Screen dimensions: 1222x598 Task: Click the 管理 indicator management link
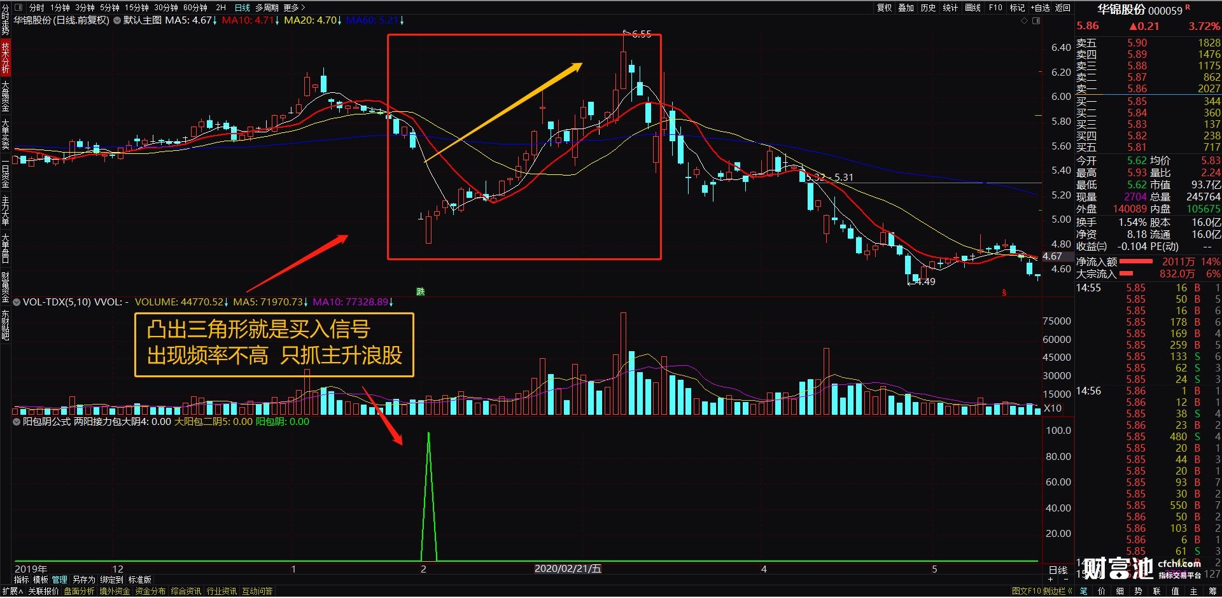(60, 580)
